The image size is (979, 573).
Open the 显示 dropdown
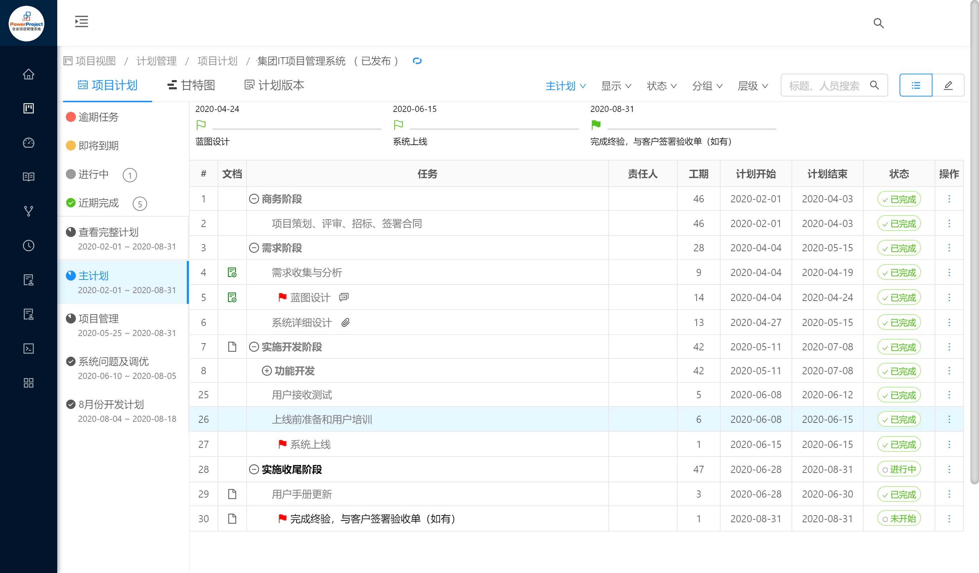(616, 86)
